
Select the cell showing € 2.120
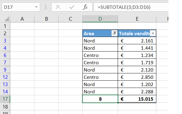(137, 70)
